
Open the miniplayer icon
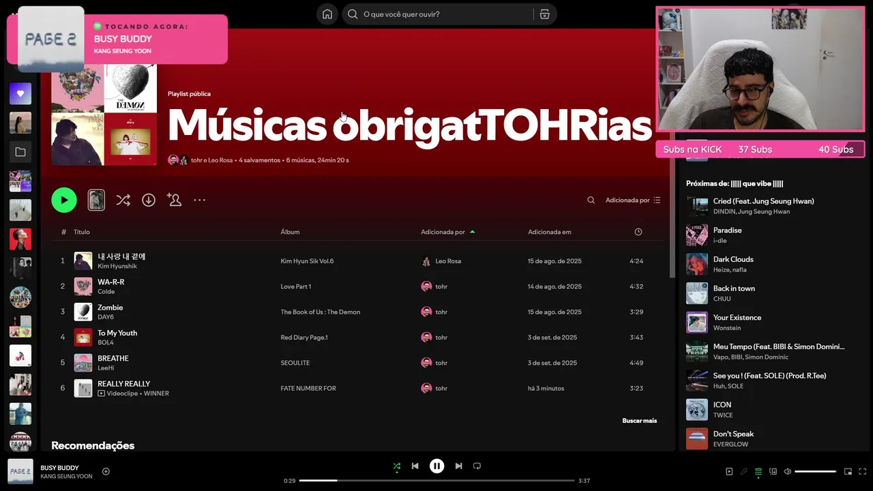[x=848, y=471]
